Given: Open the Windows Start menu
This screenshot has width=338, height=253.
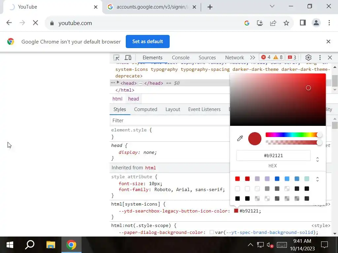Looking at the screenshot, I should [10, 245].
